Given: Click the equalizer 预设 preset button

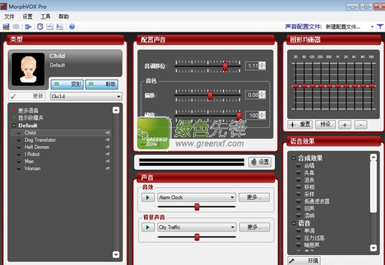Looking at the screenshot, I should [x=325, y=124].
